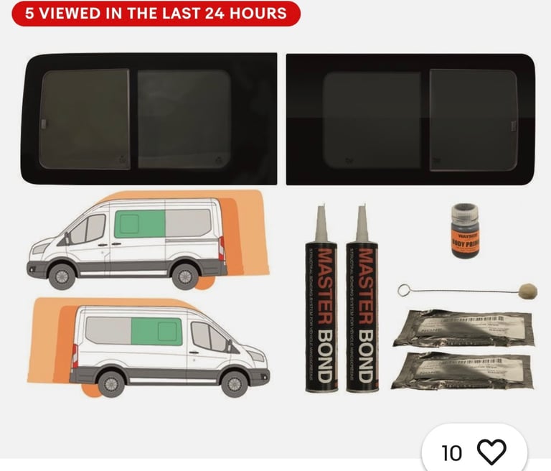Click the left pane latch on left window

(x=44, y=123)
